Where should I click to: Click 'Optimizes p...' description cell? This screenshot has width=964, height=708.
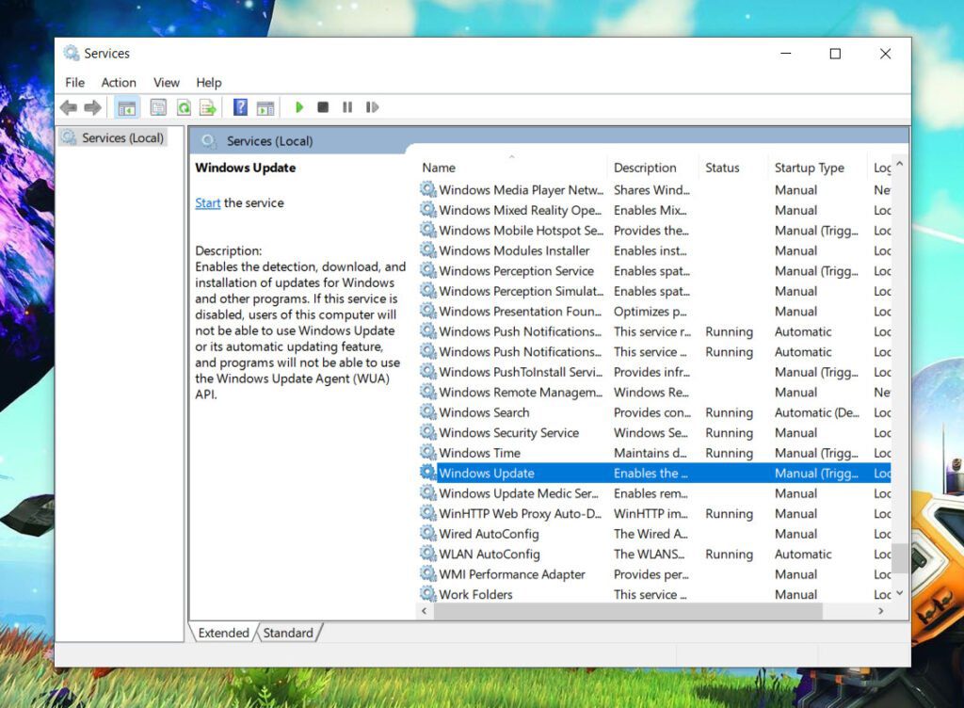[651, 311]
